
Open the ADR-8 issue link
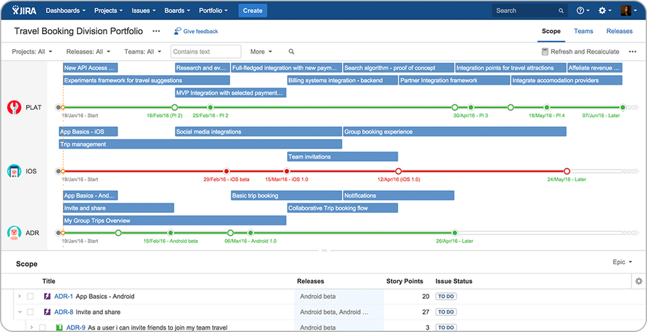pos(63,312)
